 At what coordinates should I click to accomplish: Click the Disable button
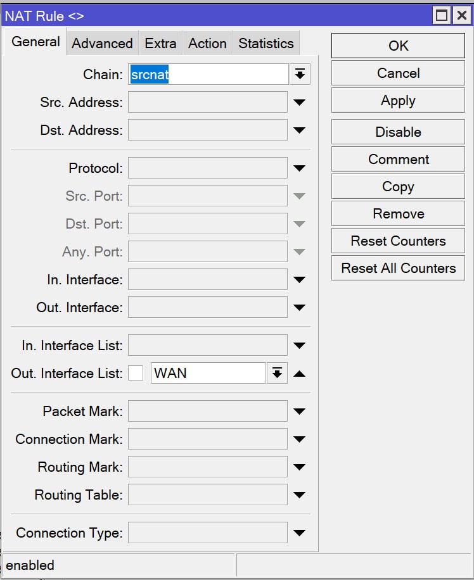pos(398,132)
